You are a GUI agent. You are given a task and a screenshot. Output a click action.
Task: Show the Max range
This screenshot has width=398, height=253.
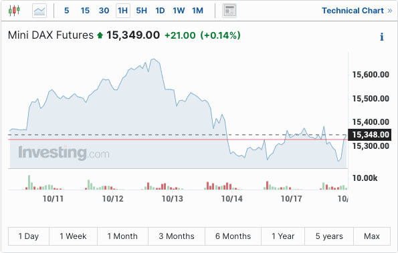(372, 236)
